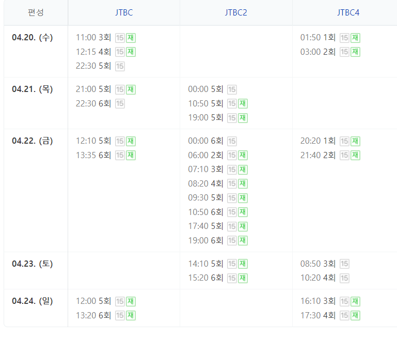Image resolution: width=397 pixels, height=338 pixels.
Task: Click the 00:00 5회 JTBC2 entry
Action: pos(205,89)
